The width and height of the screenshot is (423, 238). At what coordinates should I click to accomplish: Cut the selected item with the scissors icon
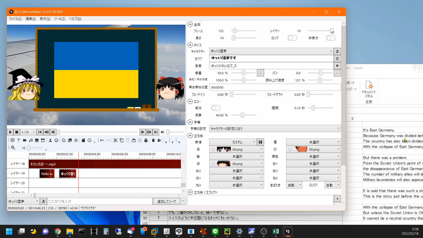(115, 140)
